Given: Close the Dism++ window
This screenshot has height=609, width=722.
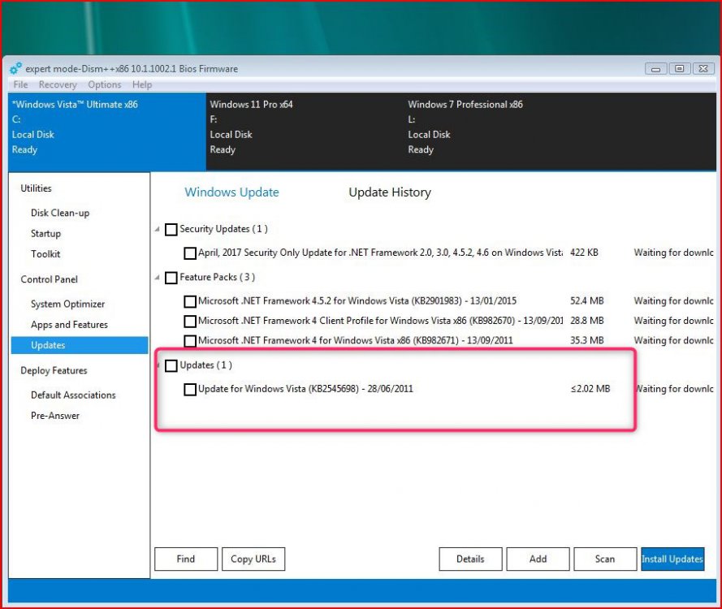Looking at the screenshot, I should click(703, 68).
